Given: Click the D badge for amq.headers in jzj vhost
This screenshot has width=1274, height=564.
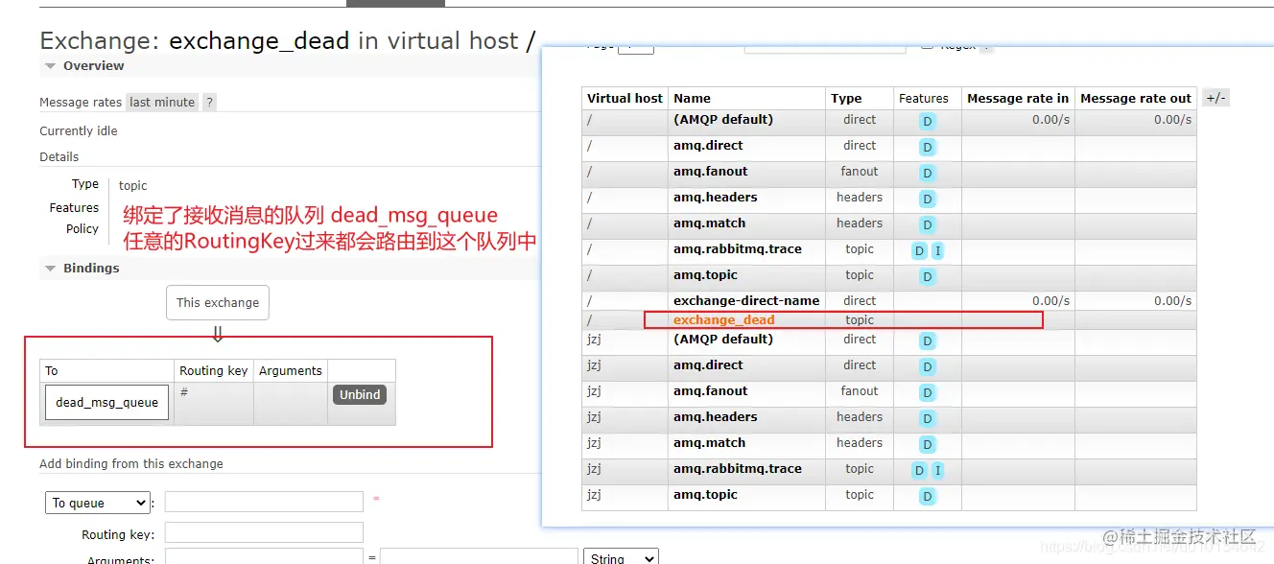Looking at the screenshot, I should [x=928, y=419].
